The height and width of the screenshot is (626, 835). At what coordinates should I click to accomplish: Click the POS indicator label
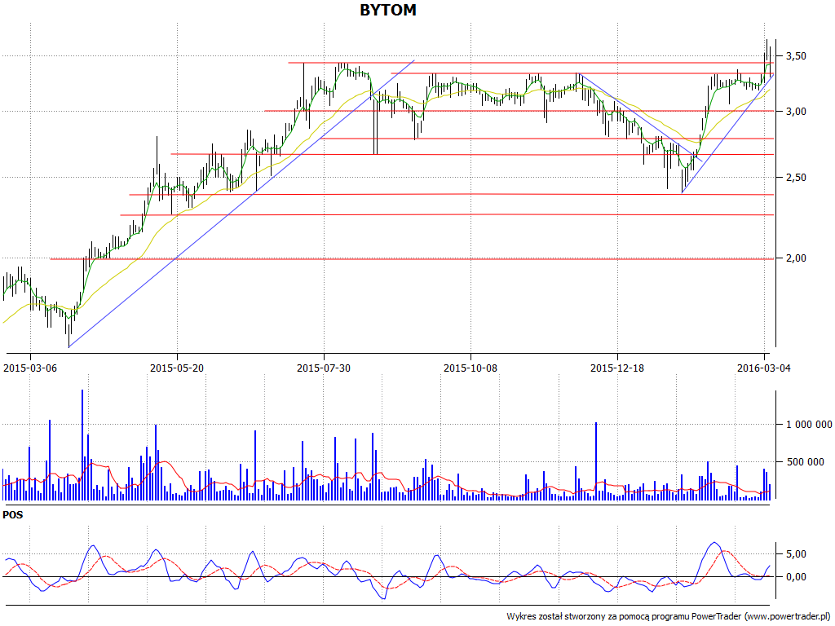click(13, 515)
